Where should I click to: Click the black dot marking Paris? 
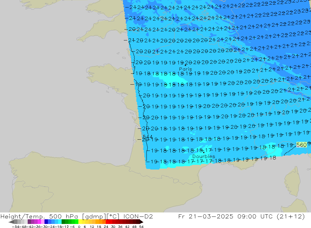click(185, 65)
